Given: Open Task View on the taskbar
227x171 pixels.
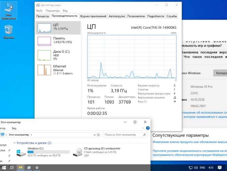Looking at the screenshot, I should point(12,168).
